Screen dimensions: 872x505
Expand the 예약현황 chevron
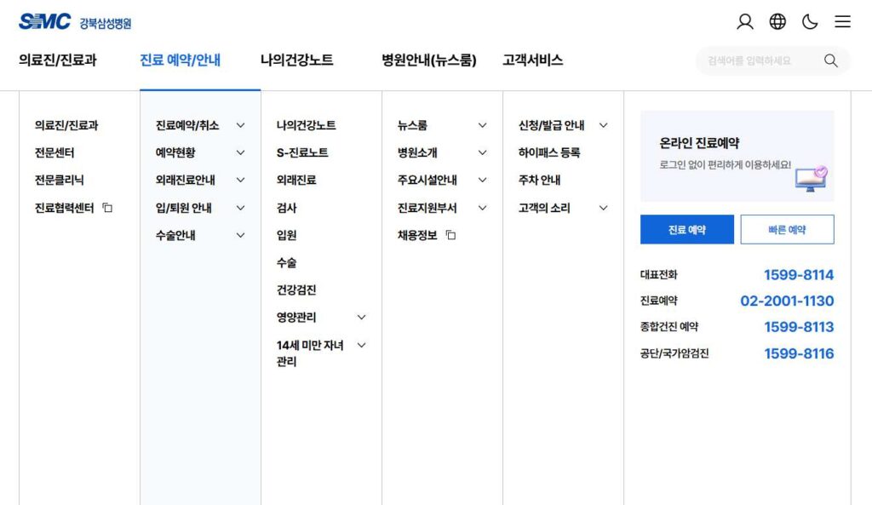pos(240,152)
